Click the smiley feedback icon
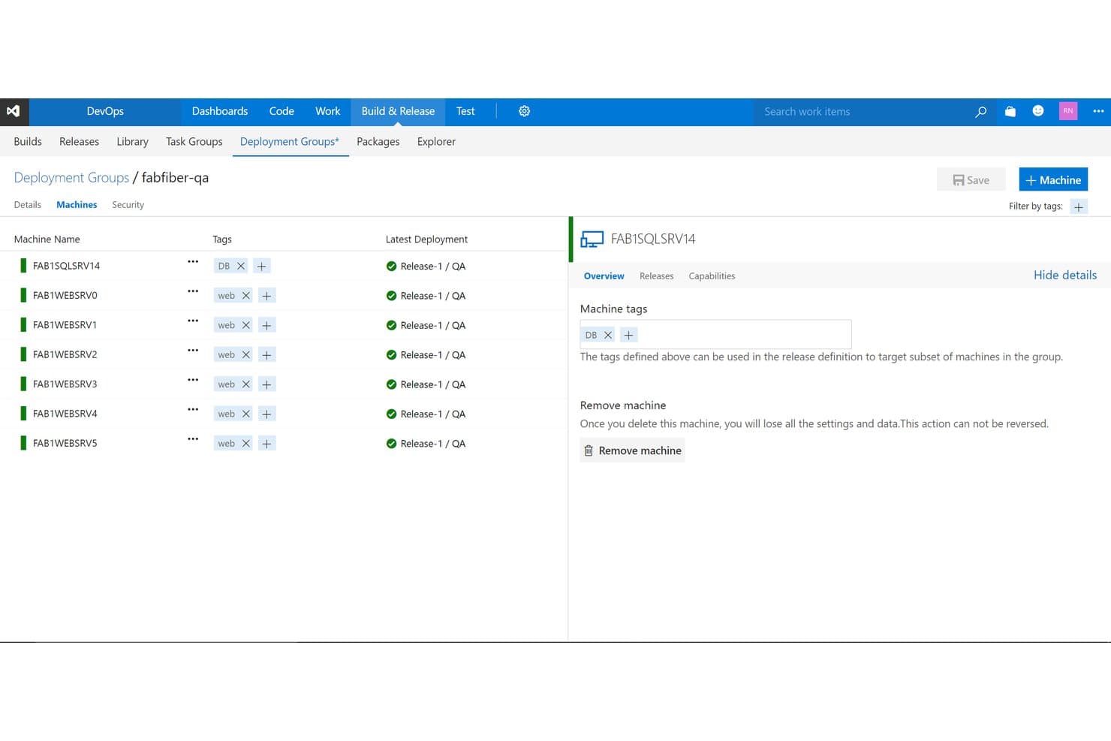Screen dimensions: 1111x741 click(x=1038, y=111)
